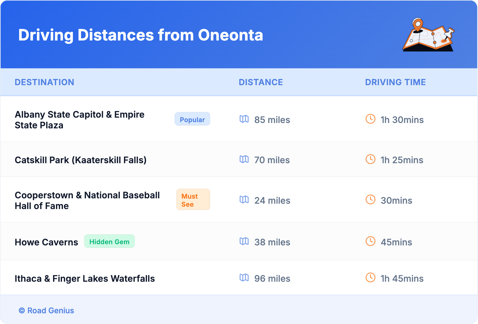The image size is (478, 324).
Task: Click the map icon beside 85 miles
Action: [244, 119]
